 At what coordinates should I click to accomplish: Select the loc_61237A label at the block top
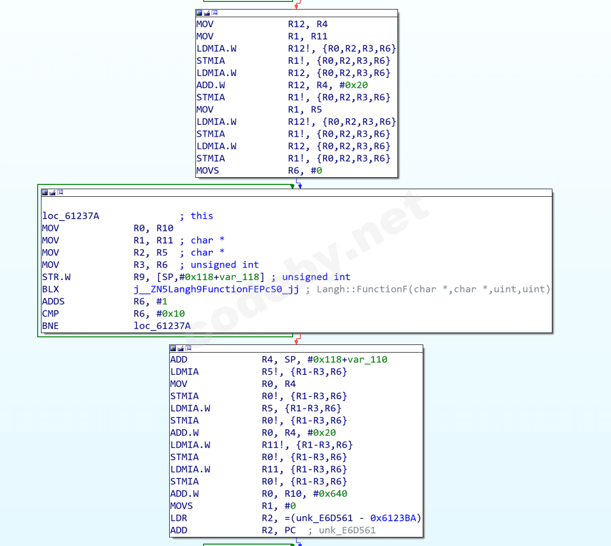pos(71,216)
